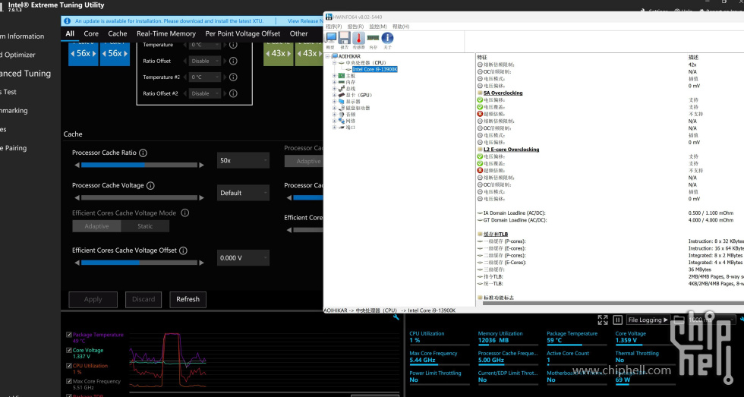The height and width of the screenshot is (397, 744).
Task: Show info for Efficient Cores Cache Voltage Mode
Action: [185, 213]
